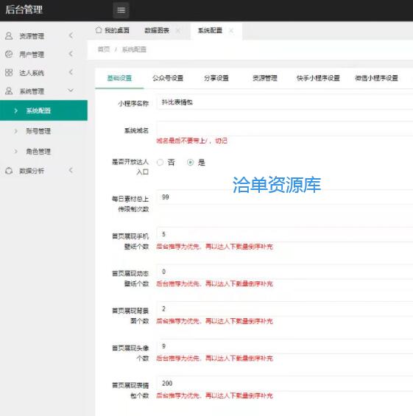
Task: Click the 资源管理 person icon
Action: (9, 36)
